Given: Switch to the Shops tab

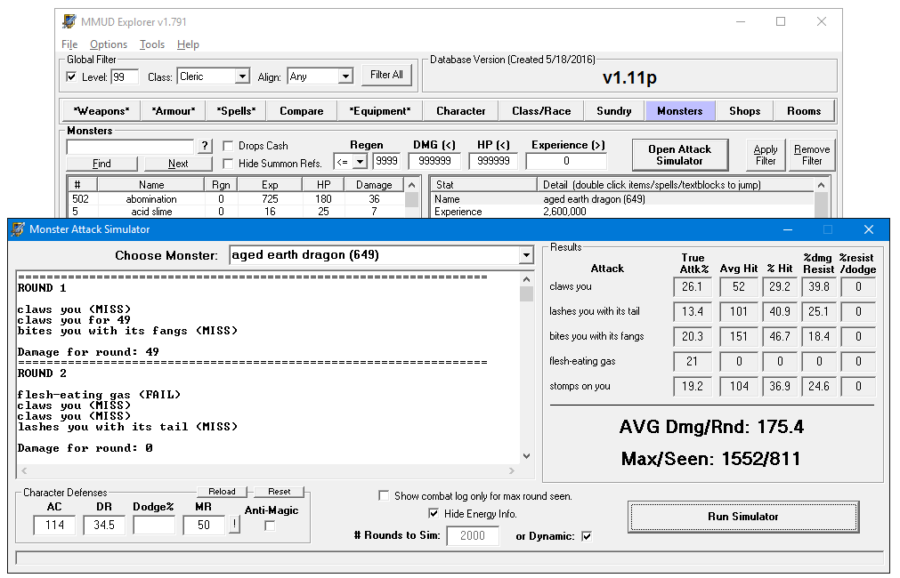Looking at the screenshot, I should point(744,111).
